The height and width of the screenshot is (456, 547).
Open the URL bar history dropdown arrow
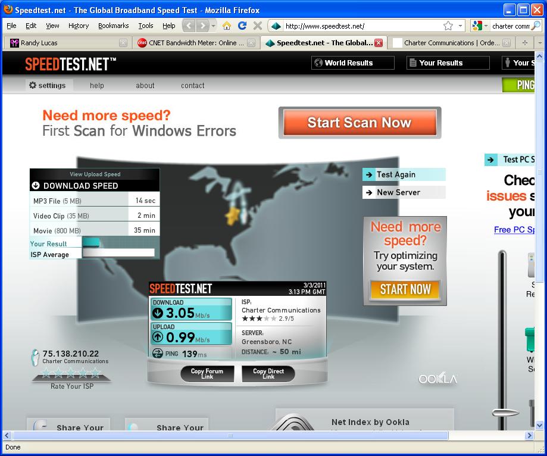click(461, 26)
